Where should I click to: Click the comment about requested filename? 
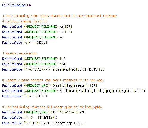[x=59, y=16]
